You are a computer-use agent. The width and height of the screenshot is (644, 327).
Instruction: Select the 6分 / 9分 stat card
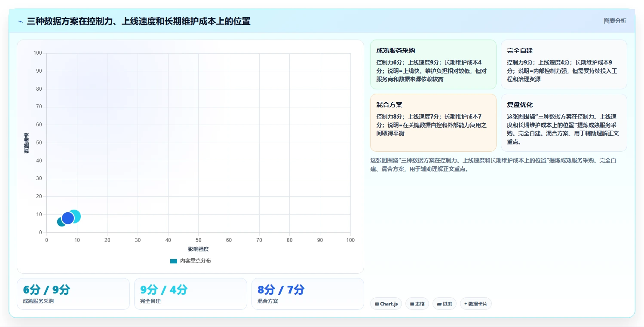tap(73, 294)
